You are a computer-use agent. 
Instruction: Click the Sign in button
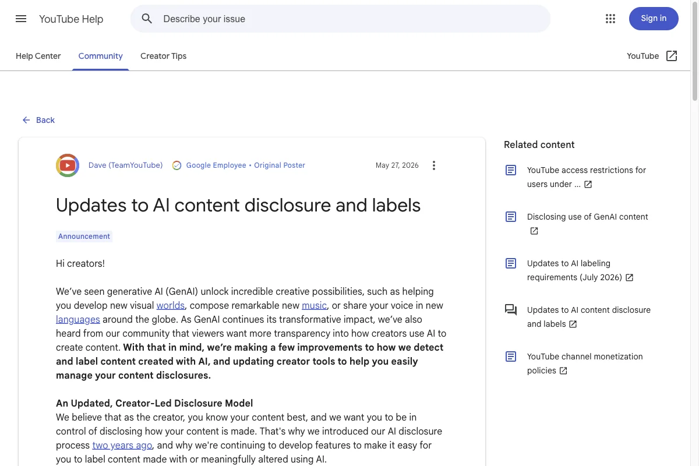point(654,19)
